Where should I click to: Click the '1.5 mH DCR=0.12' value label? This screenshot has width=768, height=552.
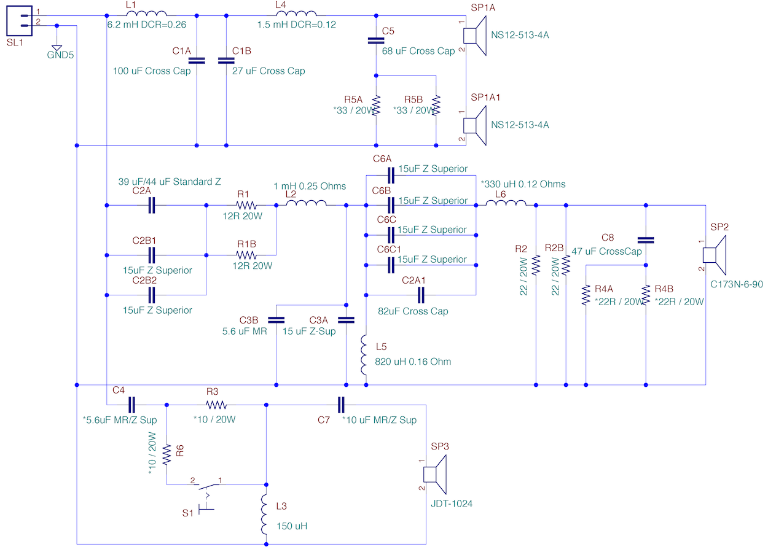coord(297,25)
